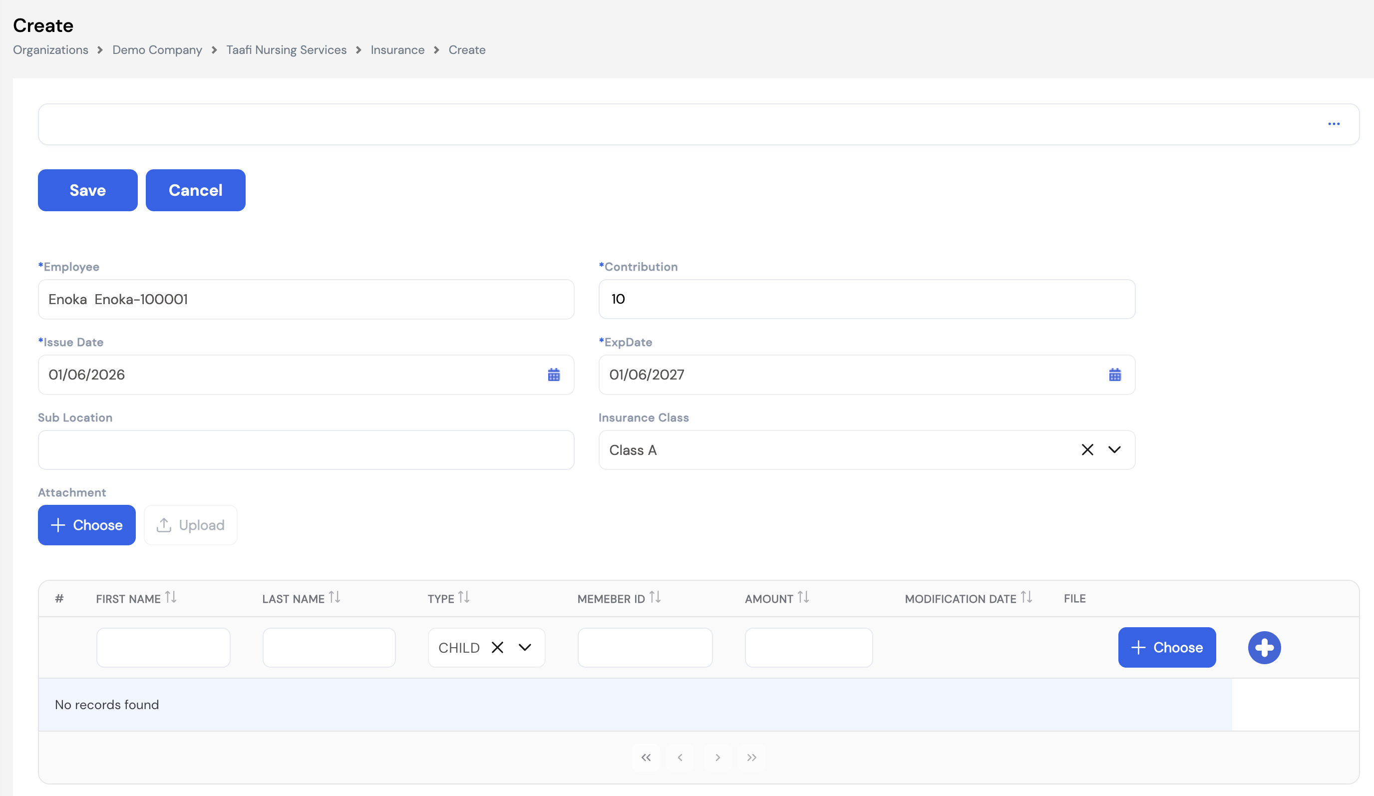Choose an attachment file
1374x796 pixels.
[x=87, y=525]
